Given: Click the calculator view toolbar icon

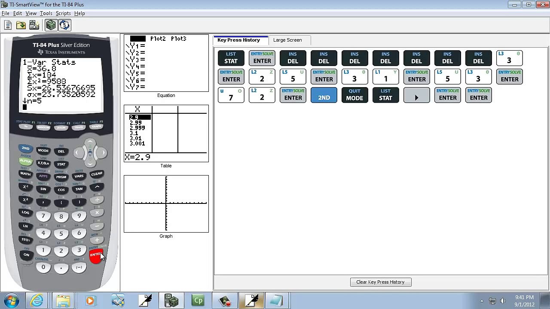Looking at the screenshot, I should [x=51, y=25].
